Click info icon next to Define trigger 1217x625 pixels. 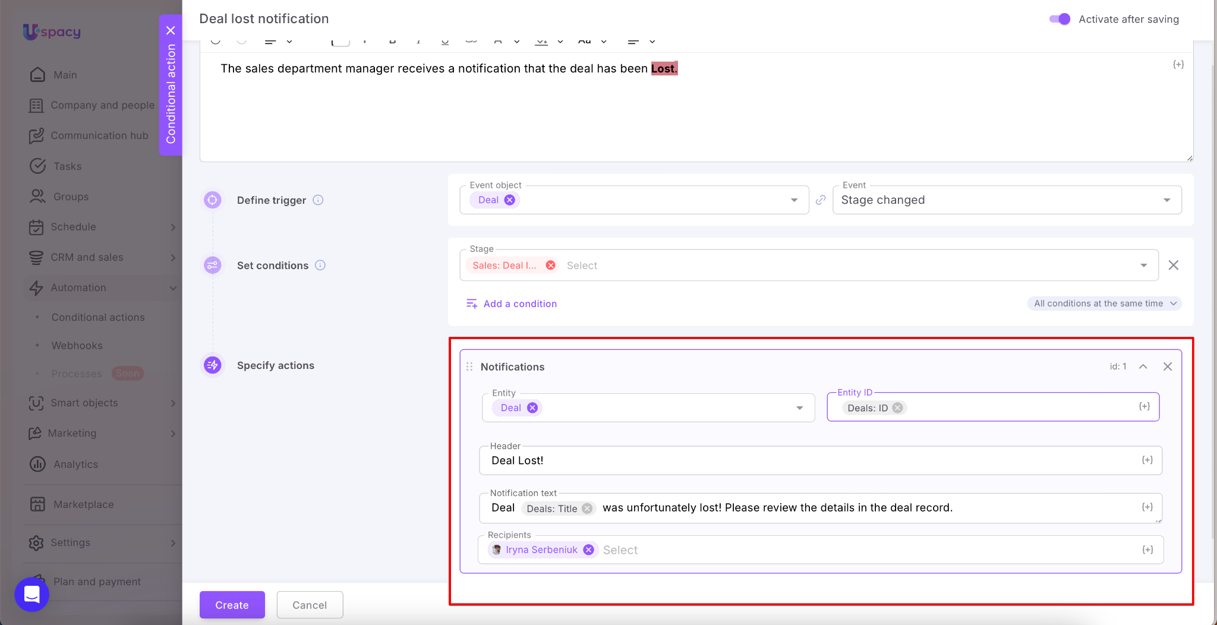point(318,200)
